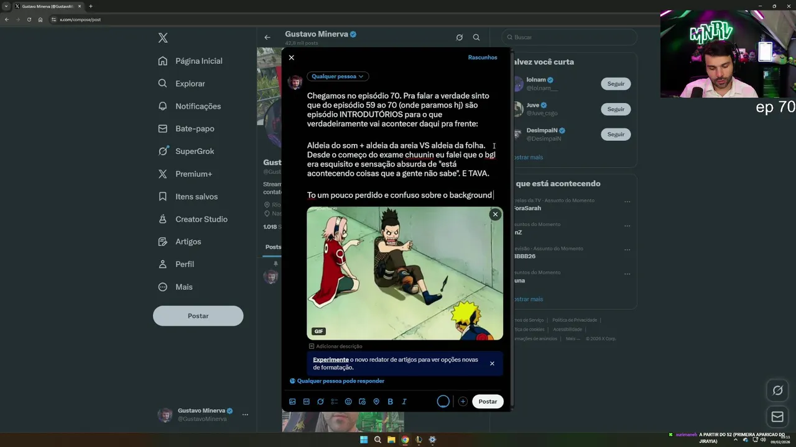Screen dimensions: 796x447
Task: Change Qualquer pessoa pode responder setting
Action: pos(337,381)
